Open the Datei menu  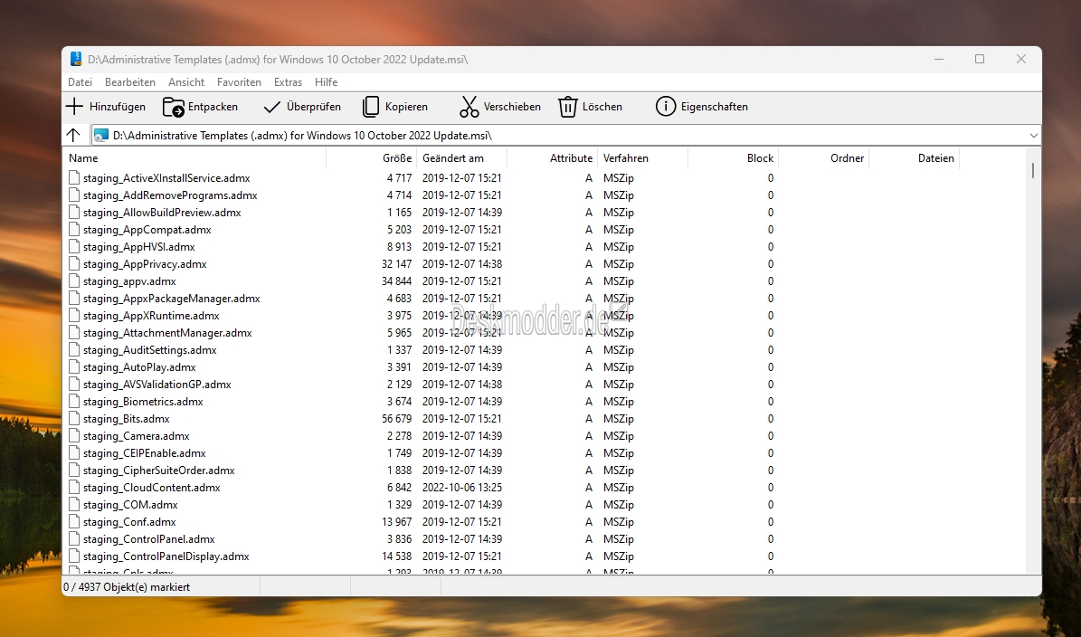pyautogui.click(x=80, y=82)
